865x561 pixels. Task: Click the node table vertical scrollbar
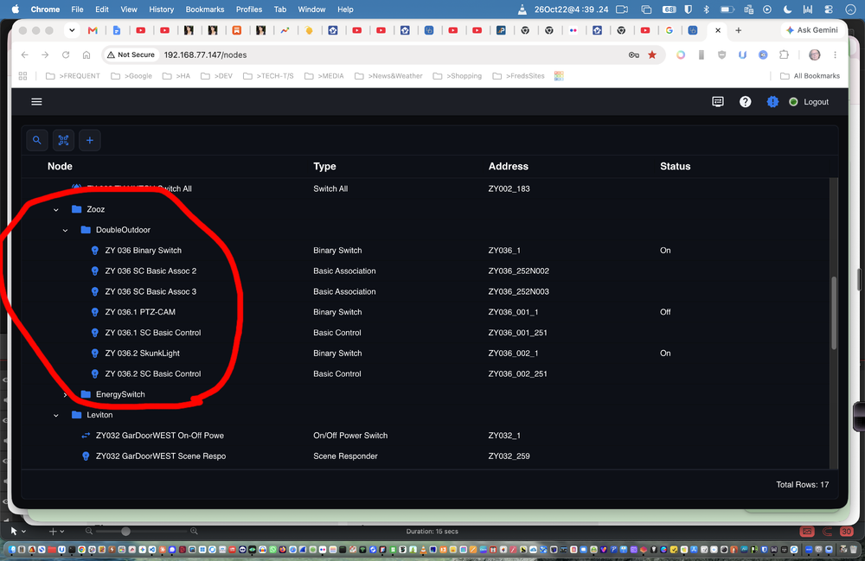coord(834,312)
